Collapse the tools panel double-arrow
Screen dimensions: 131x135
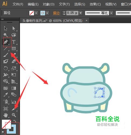click(2, 19)
